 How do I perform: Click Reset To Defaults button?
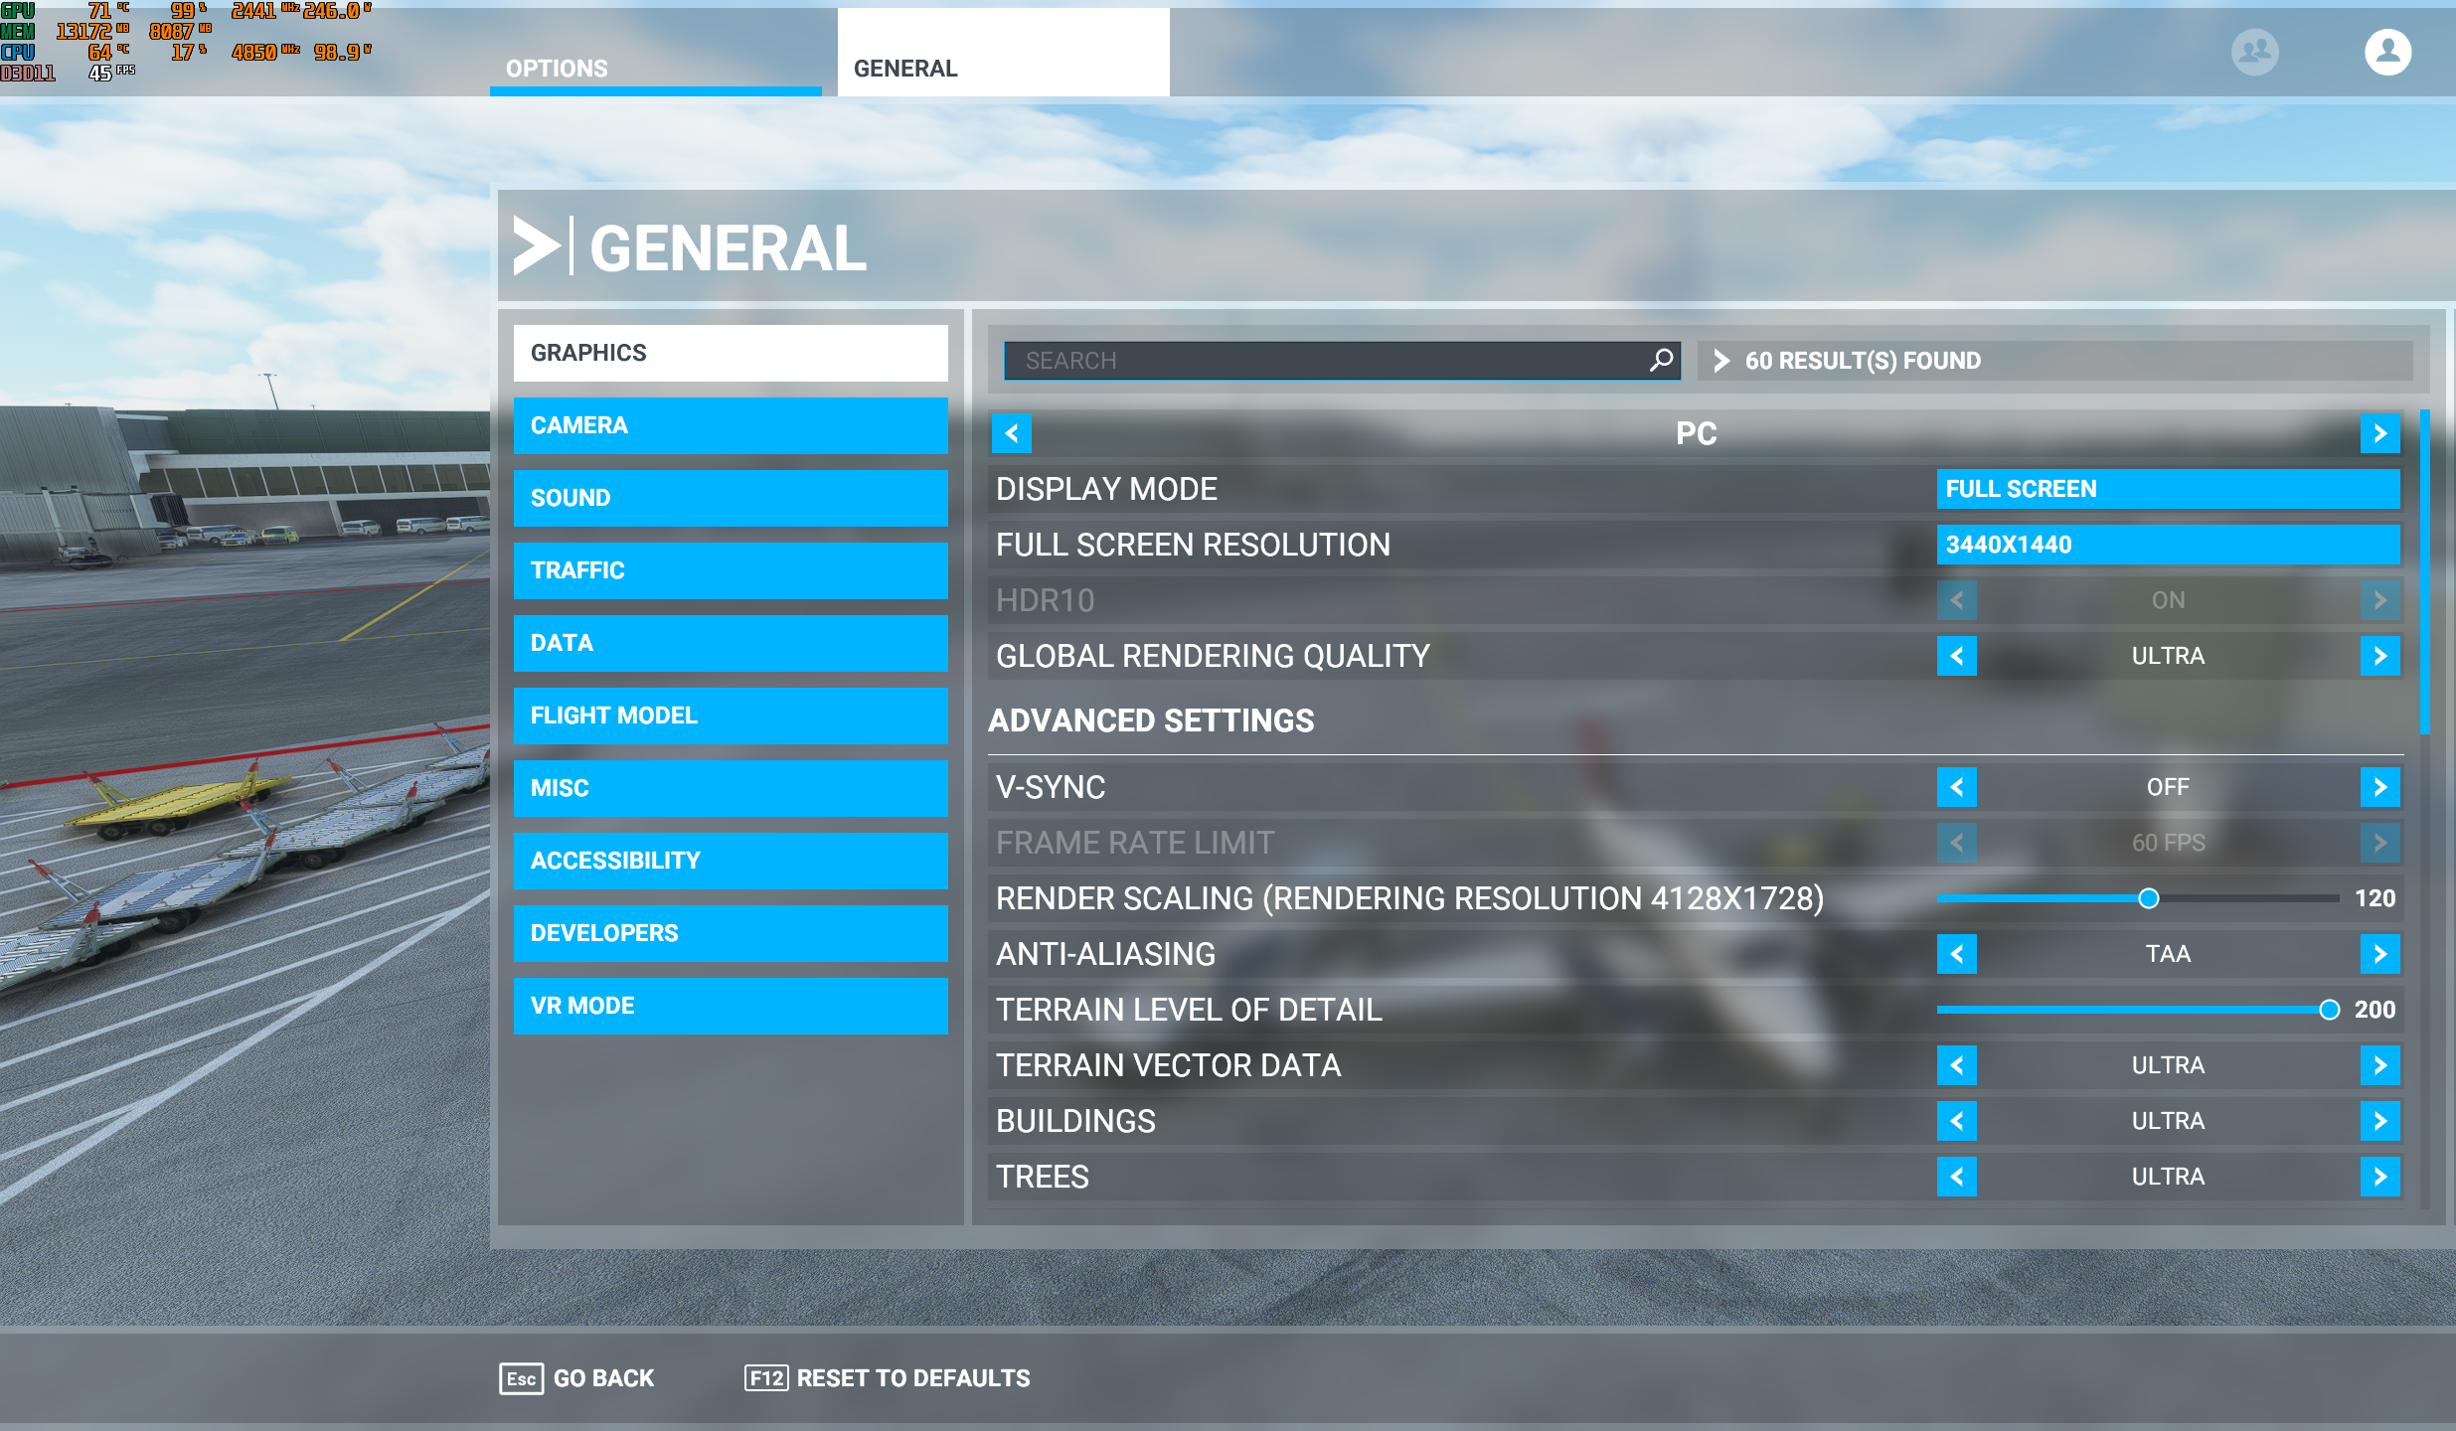pyautogui.click(x=888, y=1378)
